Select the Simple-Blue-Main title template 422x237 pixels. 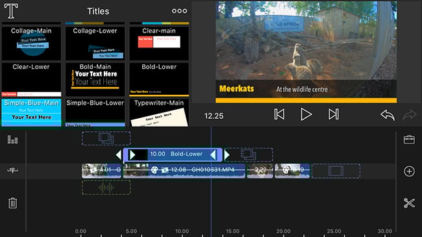(31, 112)
